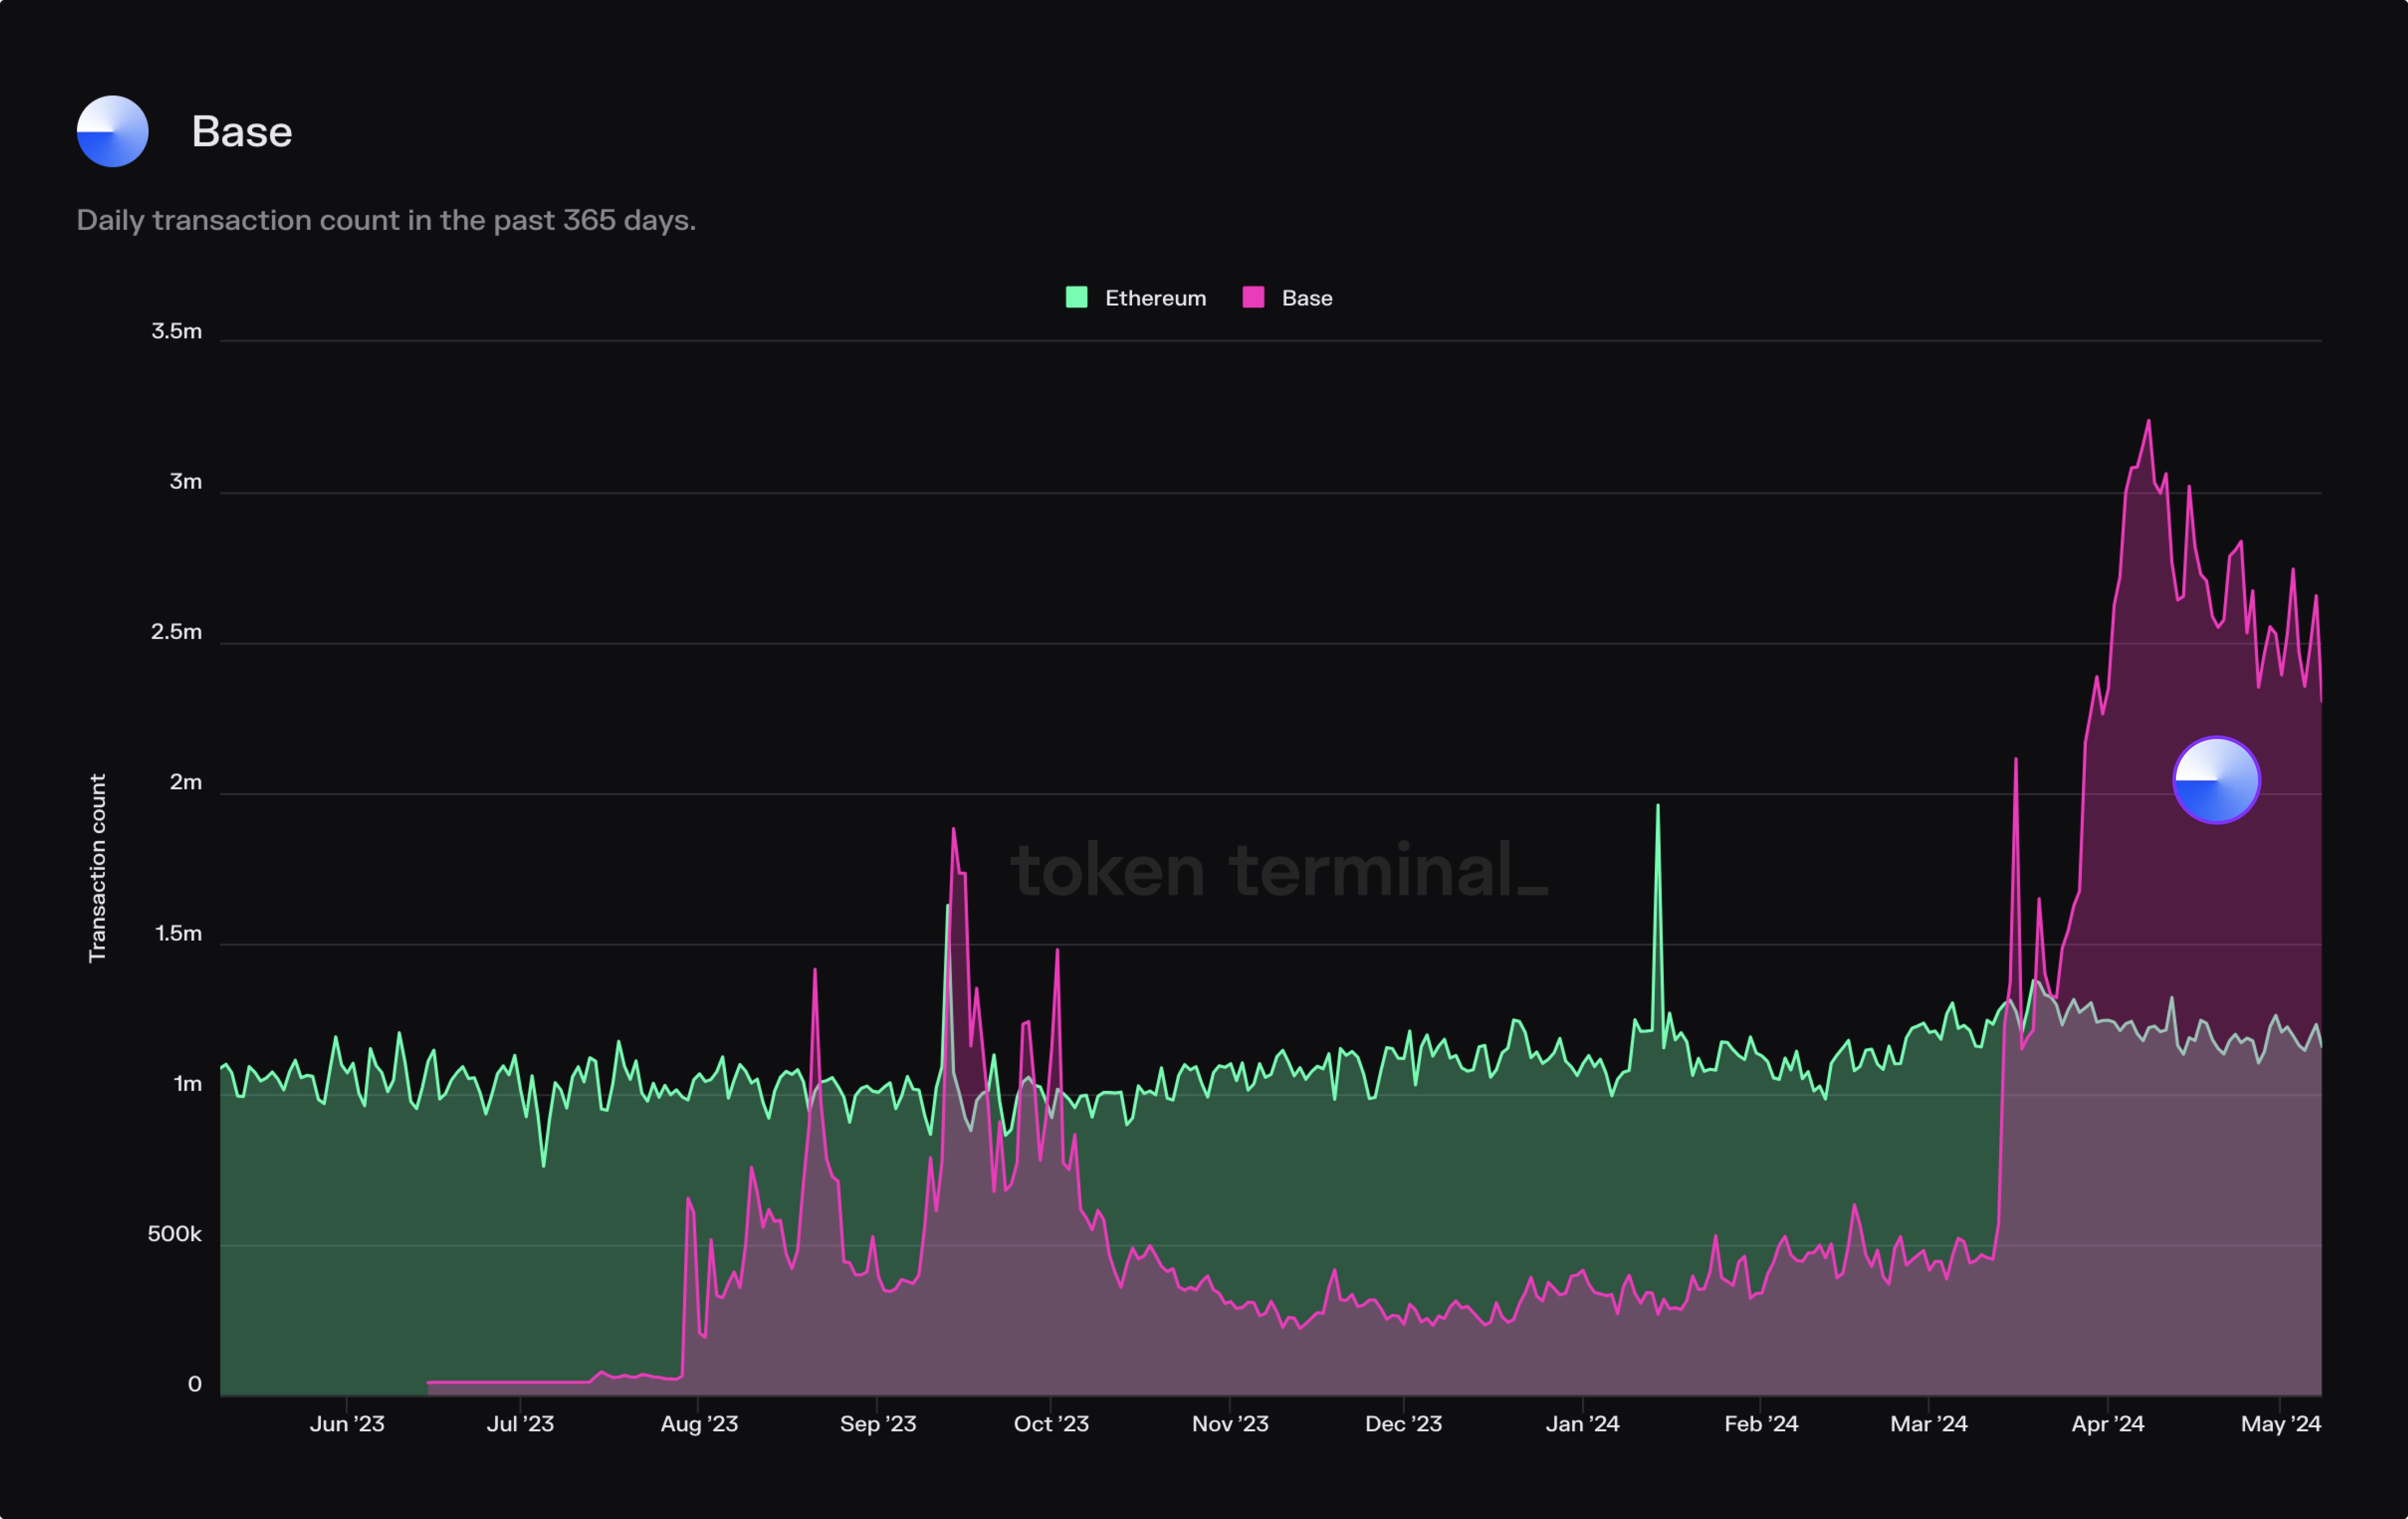This screenshot has width=2408, height=1519.
Task: Toggle the Base pink legend swatch
Action: pos(1253,297)
